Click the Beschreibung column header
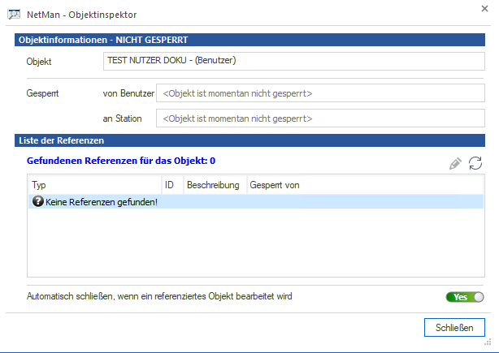The width and height of the screenshot is (499, 353). click(215, 185)
